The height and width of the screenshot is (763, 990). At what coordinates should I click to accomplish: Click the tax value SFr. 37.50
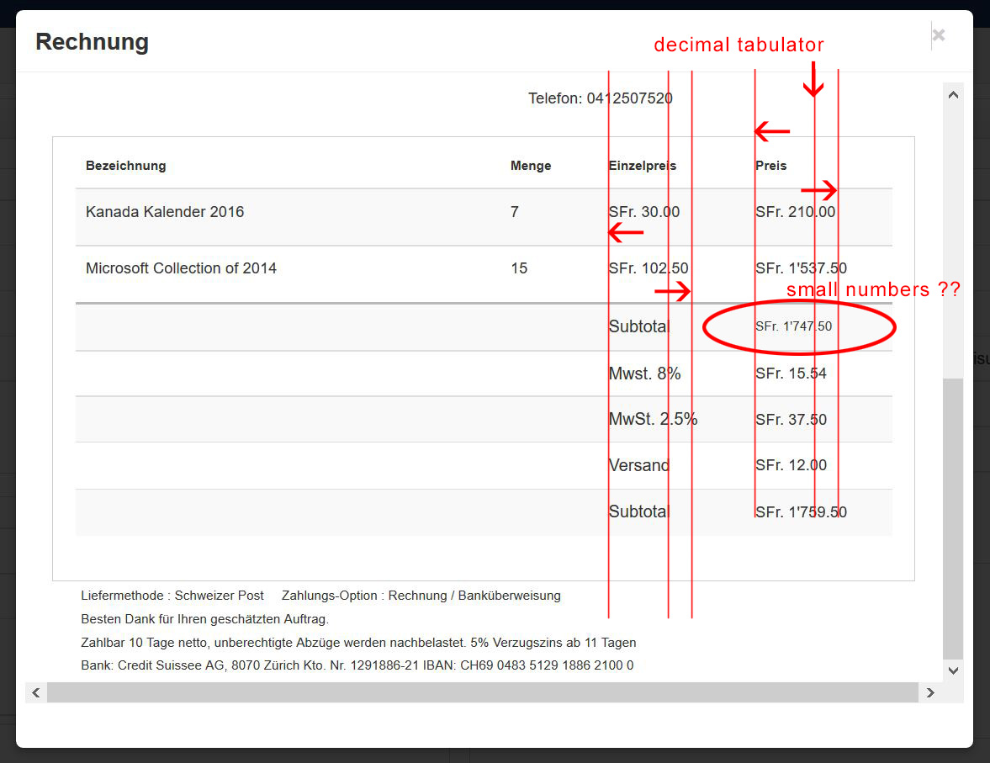click(x=791, y=420)
